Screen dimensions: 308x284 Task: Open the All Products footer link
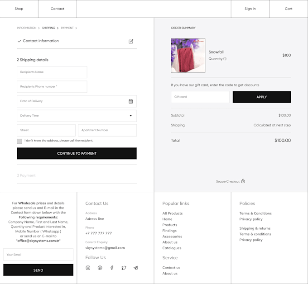[x=173, y=213]
